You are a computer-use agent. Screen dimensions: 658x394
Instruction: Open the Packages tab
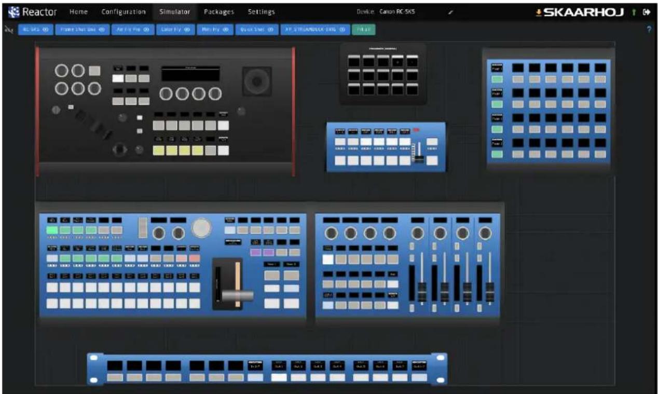(x=218, y=12)
